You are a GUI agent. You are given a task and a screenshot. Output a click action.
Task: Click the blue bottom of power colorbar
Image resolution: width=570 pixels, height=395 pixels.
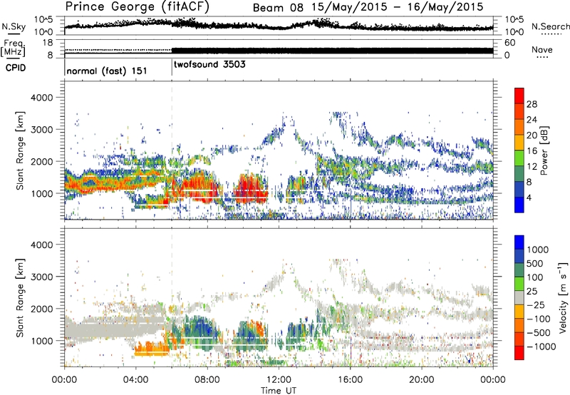pyautogui.click(x=519, y=205)
